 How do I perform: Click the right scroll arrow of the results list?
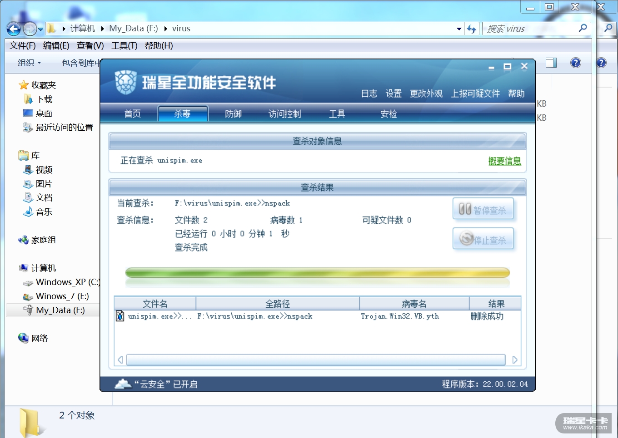[x=515, y=360]
